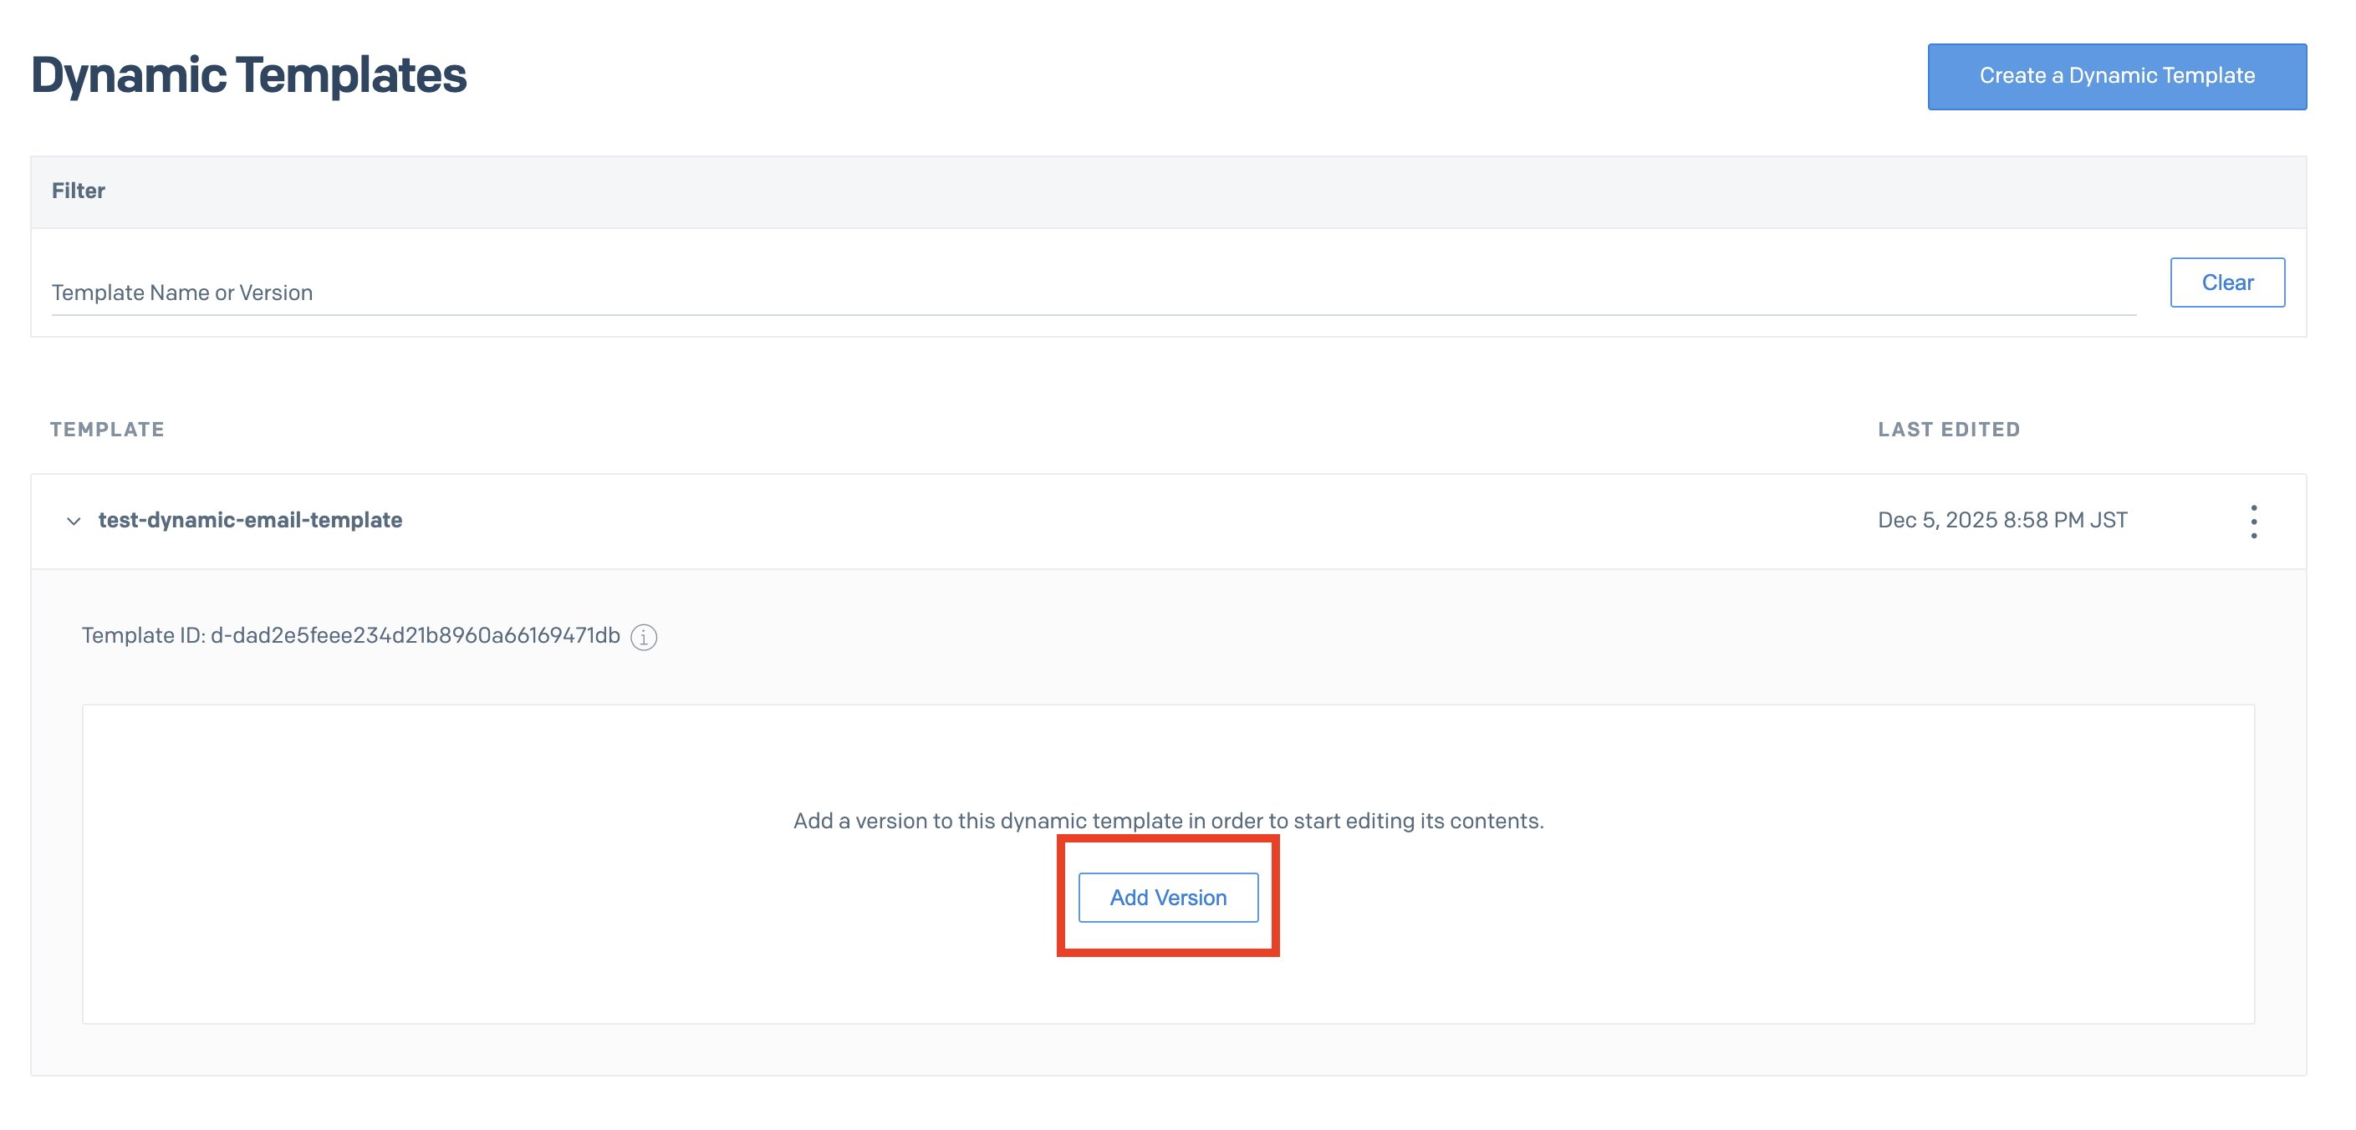Screen dimensions: 2356x1130
Task: Click the Template ID info icon
Action: [644, 637]
